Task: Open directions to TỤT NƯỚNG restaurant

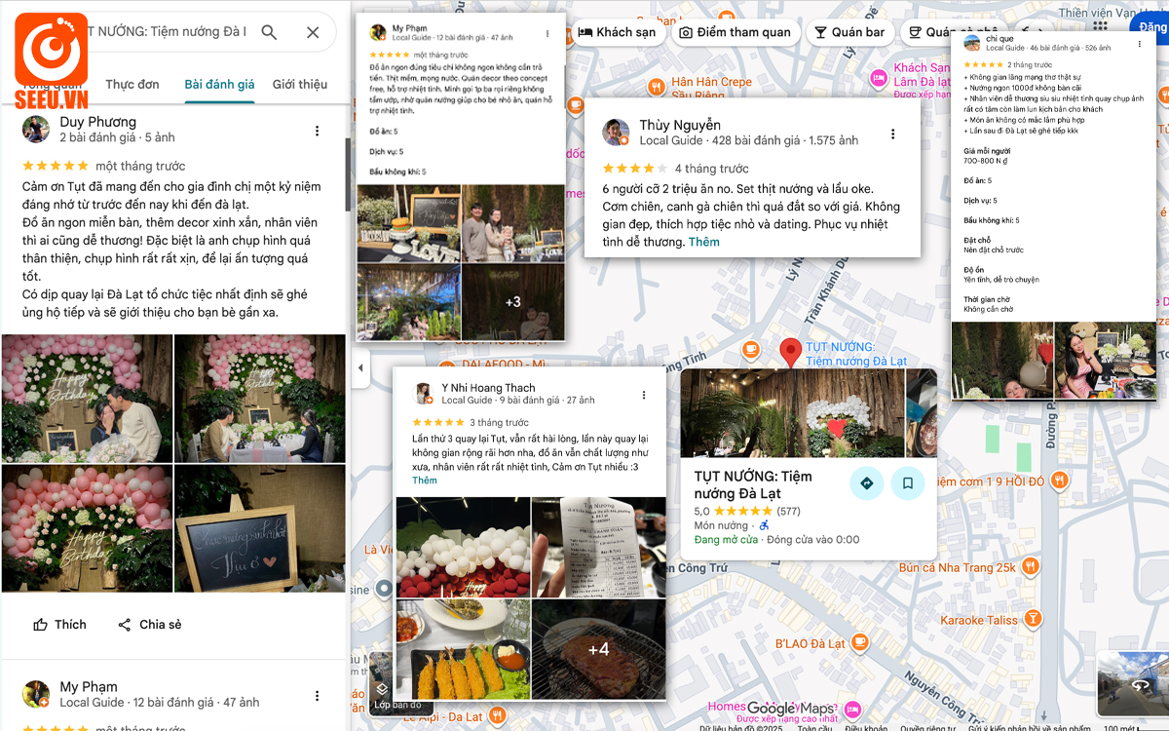Action: [866, 483]
